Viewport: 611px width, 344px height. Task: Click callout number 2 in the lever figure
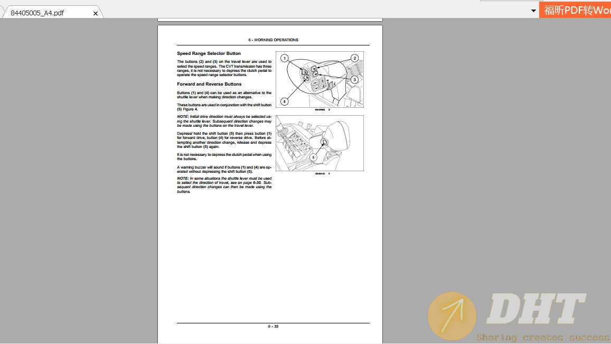click(354, 58)
